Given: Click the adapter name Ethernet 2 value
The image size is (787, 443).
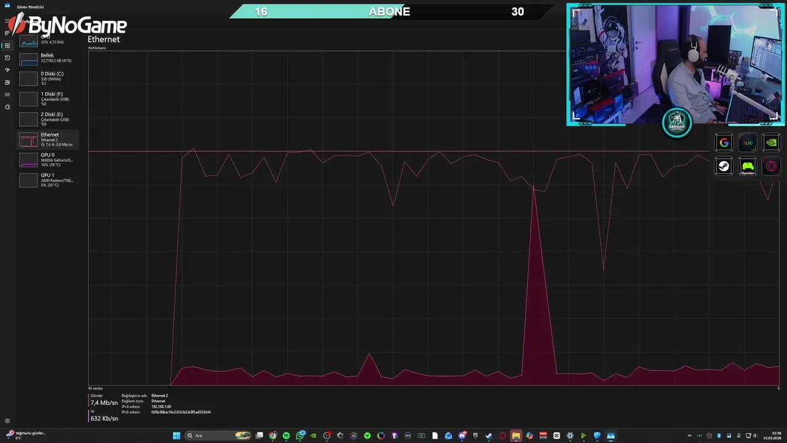Looking at the screenshot, I should pyautogui.click(x=159, y=396).
